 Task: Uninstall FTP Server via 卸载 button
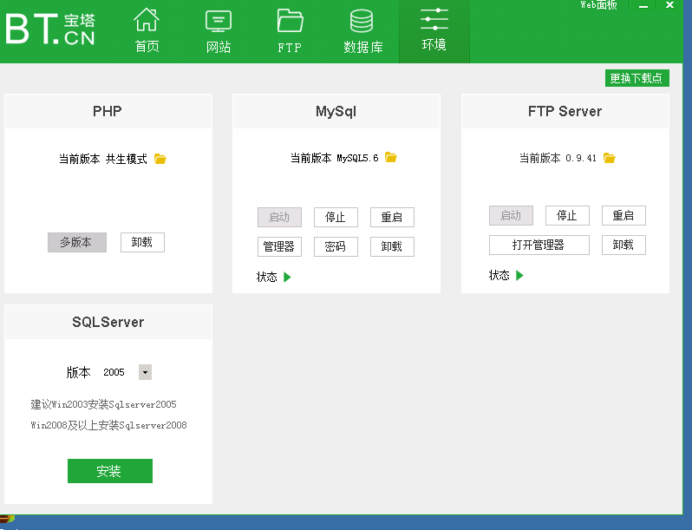[x=623, y=245]
